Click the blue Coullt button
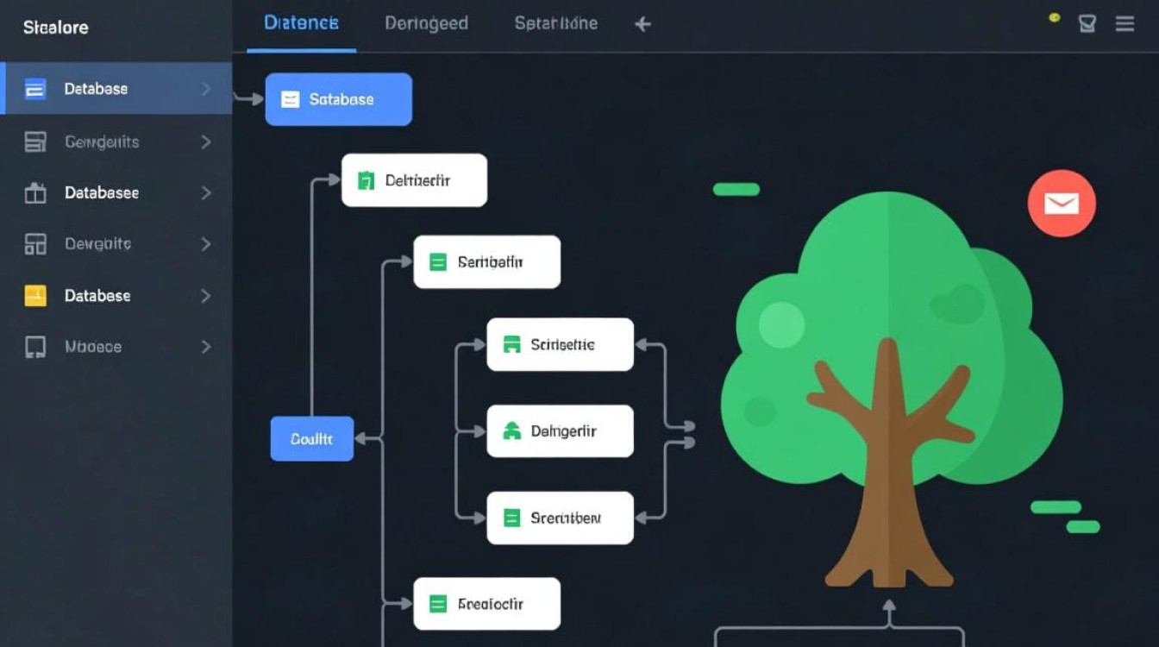 311,438
